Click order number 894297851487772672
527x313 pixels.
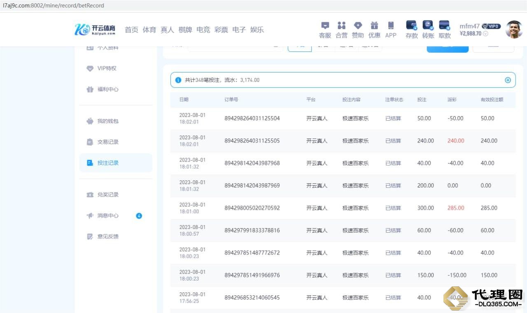252,253
